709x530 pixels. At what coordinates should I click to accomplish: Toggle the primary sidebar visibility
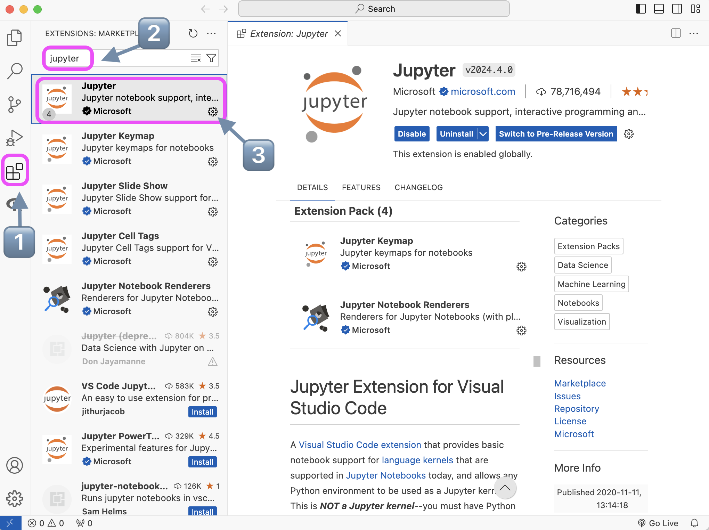[641, 9]
